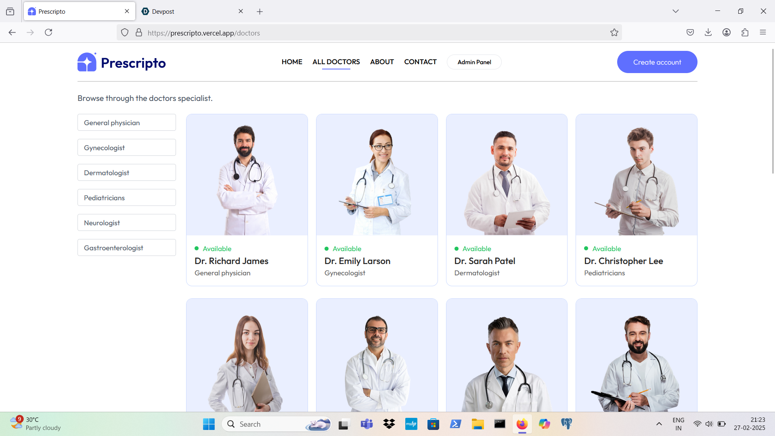775x436 pixels.
Task: Filter doctors by Neurologist
Action: [126, 223]
